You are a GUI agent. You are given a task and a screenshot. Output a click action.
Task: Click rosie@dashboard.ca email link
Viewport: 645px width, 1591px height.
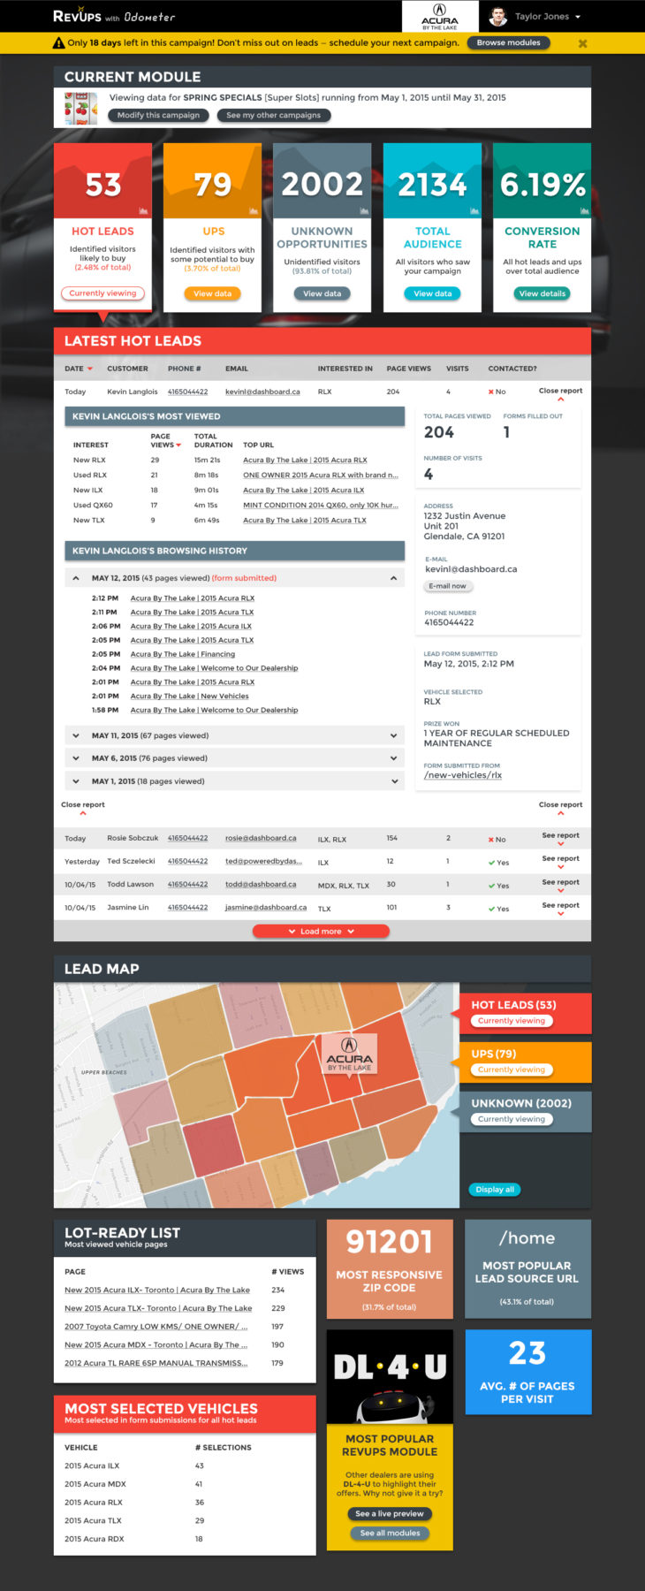pos(261,838)
